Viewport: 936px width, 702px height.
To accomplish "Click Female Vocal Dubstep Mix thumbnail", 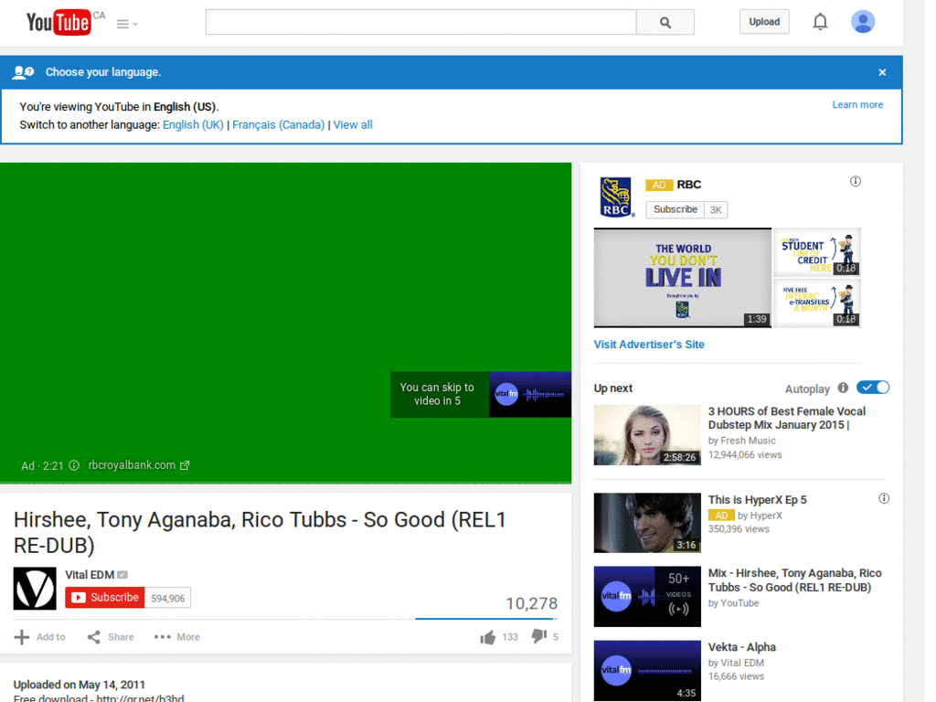I will (x=647, y=434).
